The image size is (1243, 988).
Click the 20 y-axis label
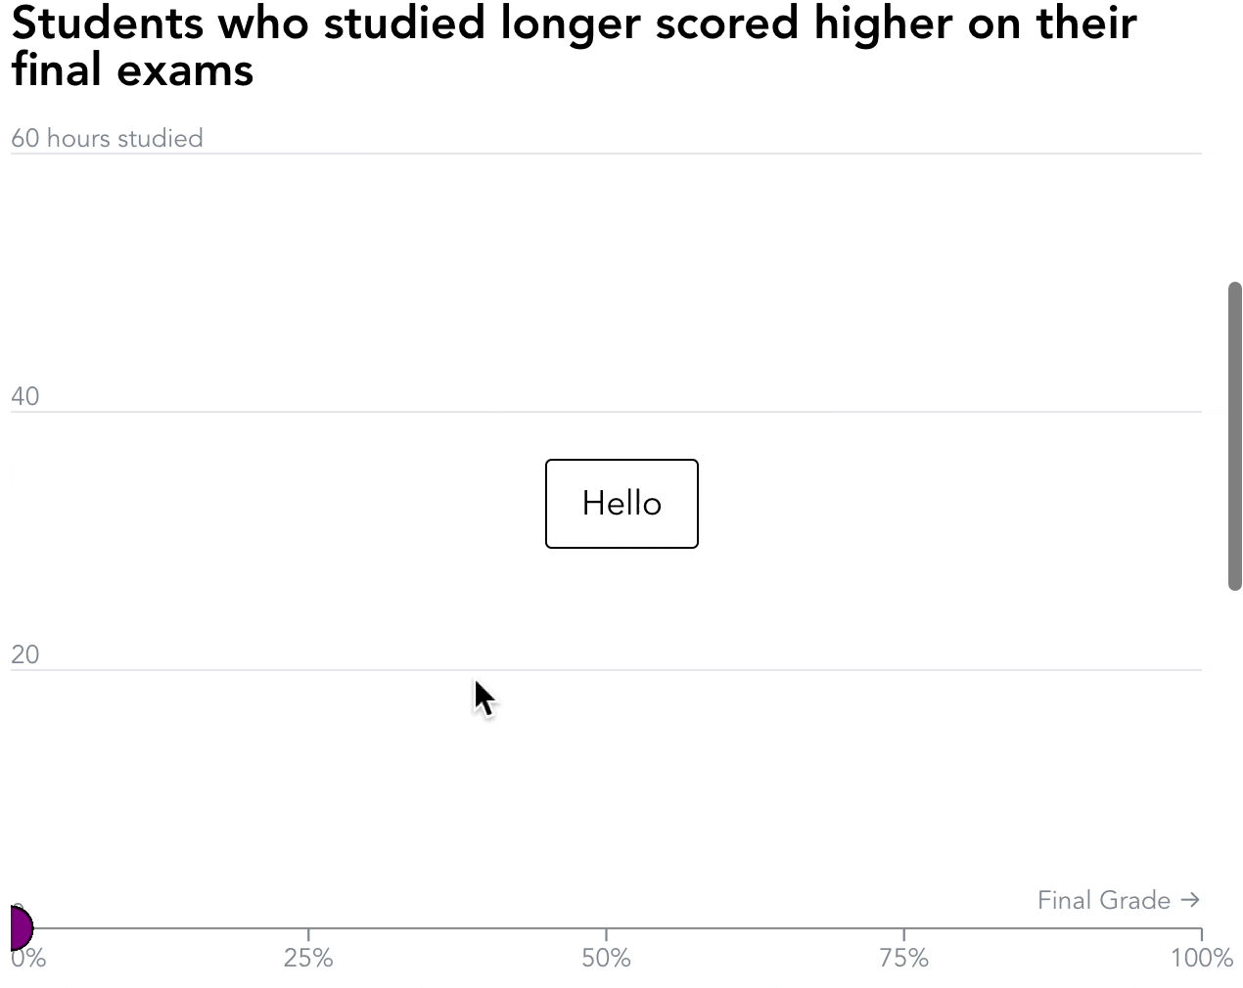pyautogui.click(x=25, y=654)
